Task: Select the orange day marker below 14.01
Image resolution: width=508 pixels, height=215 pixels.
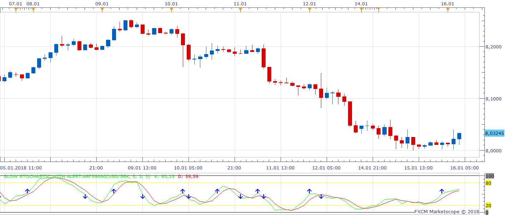Action: click(x=361, y=10)
